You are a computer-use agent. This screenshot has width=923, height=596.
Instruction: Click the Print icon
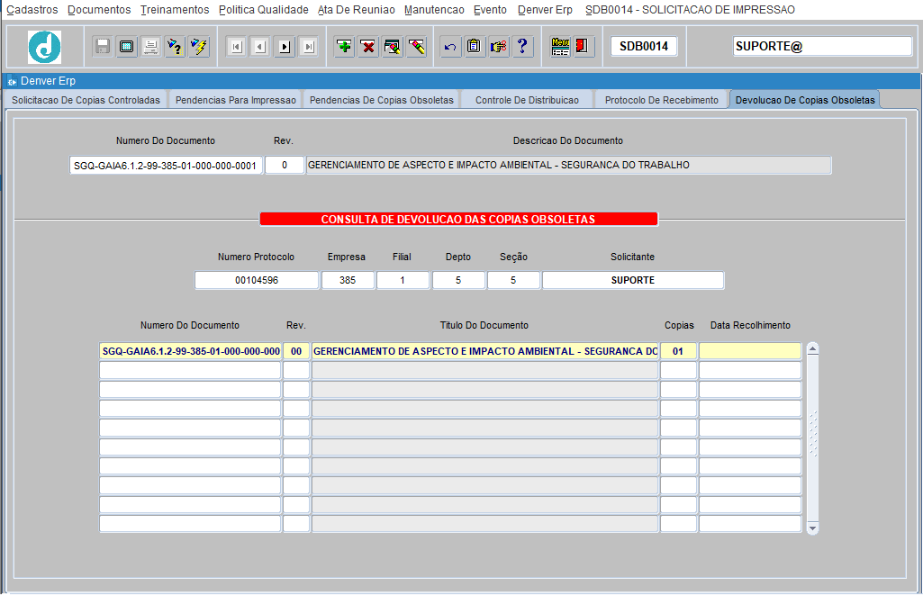pyautogui.click(x=150, y=47)
